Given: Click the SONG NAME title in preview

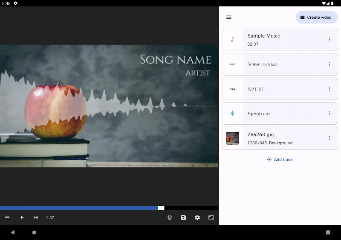Looking at the screenshot, I should click(176, 60).
